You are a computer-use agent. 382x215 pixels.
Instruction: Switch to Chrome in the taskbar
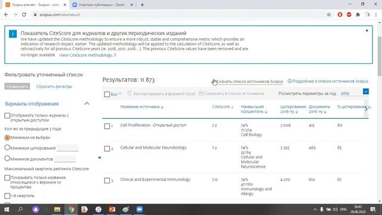click(71, 210)
